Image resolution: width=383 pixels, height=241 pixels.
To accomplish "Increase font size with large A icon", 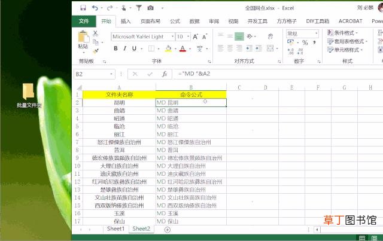I will coord(196,36).
